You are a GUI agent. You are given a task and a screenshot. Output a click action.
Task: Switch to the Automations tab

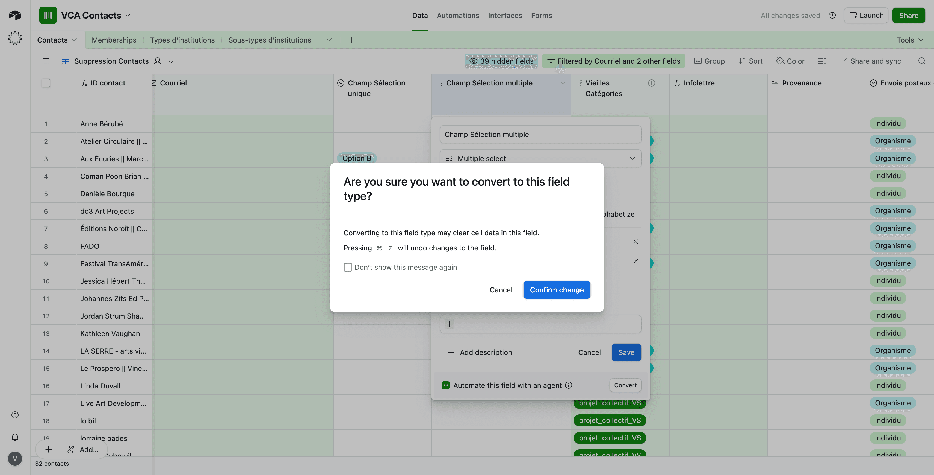pyautogui.click(x=457, y=15)
